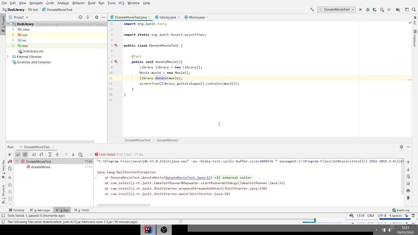418x235 pixels.
Task: Open the Favorites side tool window
Action: coord(3,170)
